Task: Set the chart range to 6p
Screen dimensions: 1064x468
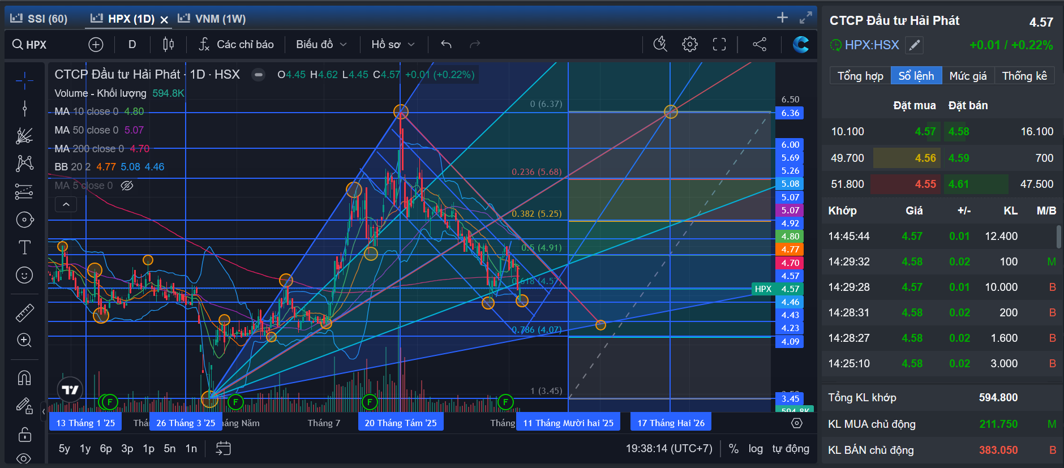Action: coord(106,449)
